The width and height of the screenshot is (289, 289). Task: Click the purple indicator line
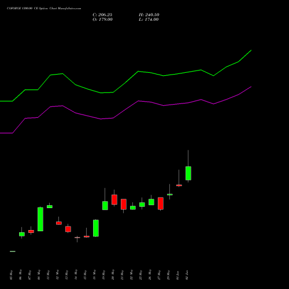point(138,101)
